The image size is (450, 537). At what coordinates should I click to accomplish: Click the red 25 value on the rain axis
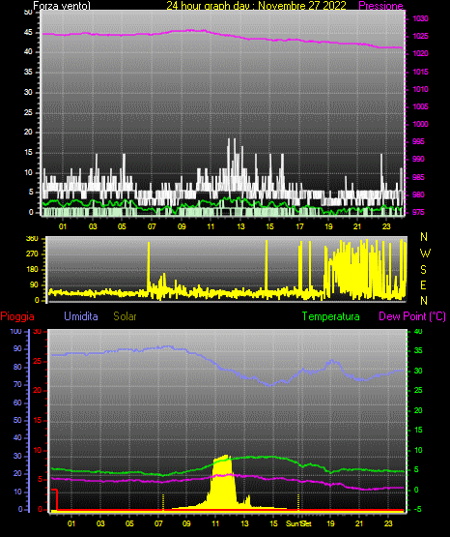[x=38, y=361]
